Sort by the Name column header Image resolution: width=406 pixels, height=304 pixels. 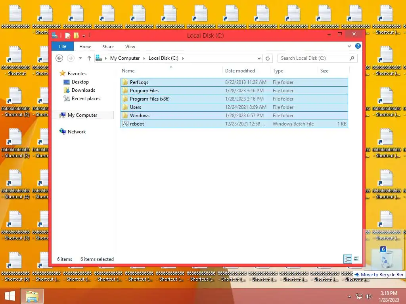click(128, 71)
